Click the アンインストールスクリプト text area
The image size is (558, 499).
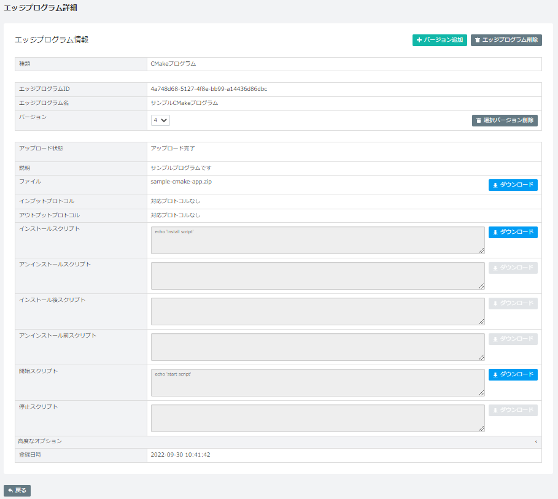[x=318, y=276]
